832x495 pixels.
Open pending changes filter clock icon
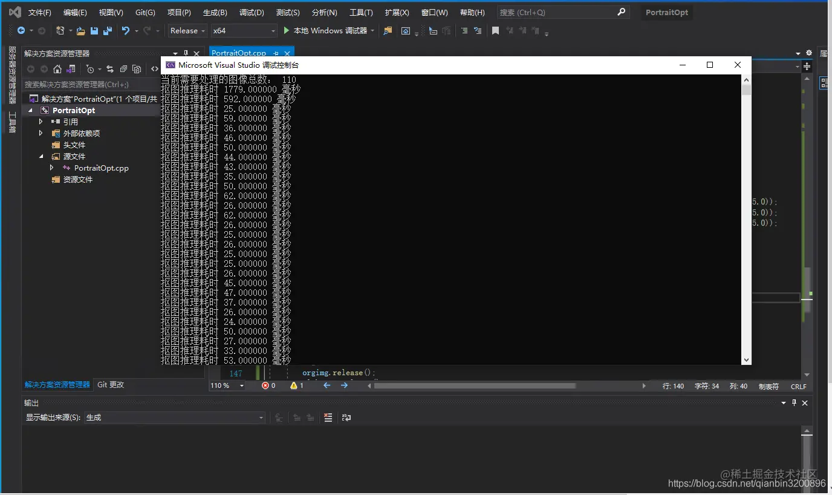click(x=90, y=69)
